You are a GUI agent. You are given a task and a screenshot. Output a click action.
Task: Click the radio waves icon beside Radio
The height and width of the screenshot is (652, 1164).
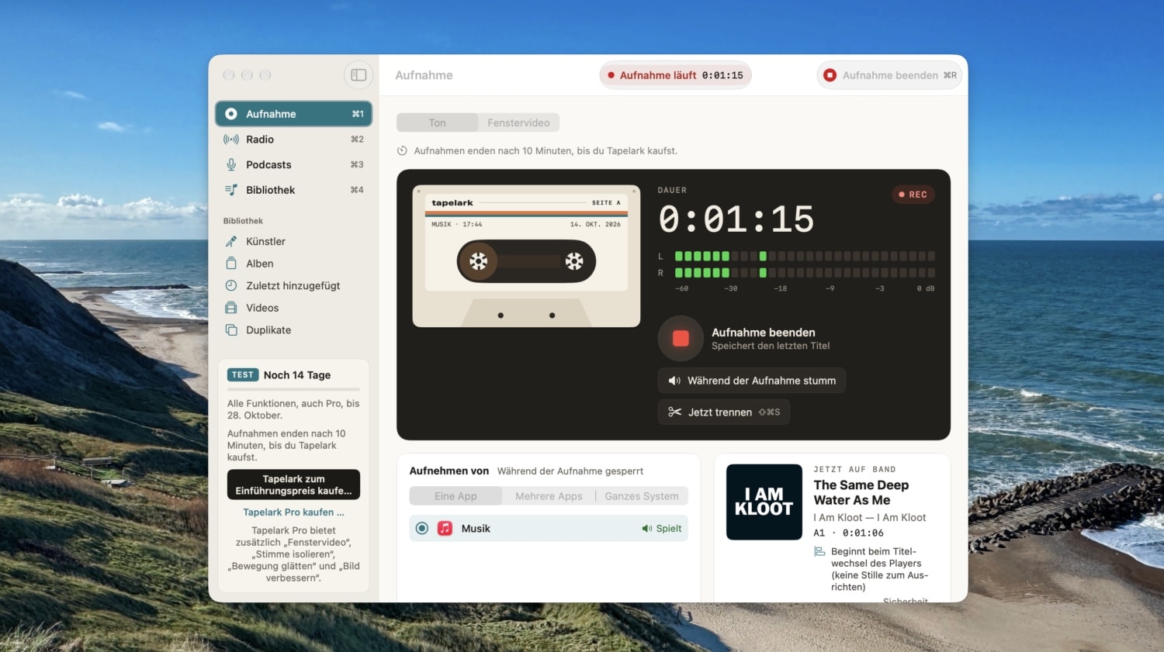(x=231, y=140)
